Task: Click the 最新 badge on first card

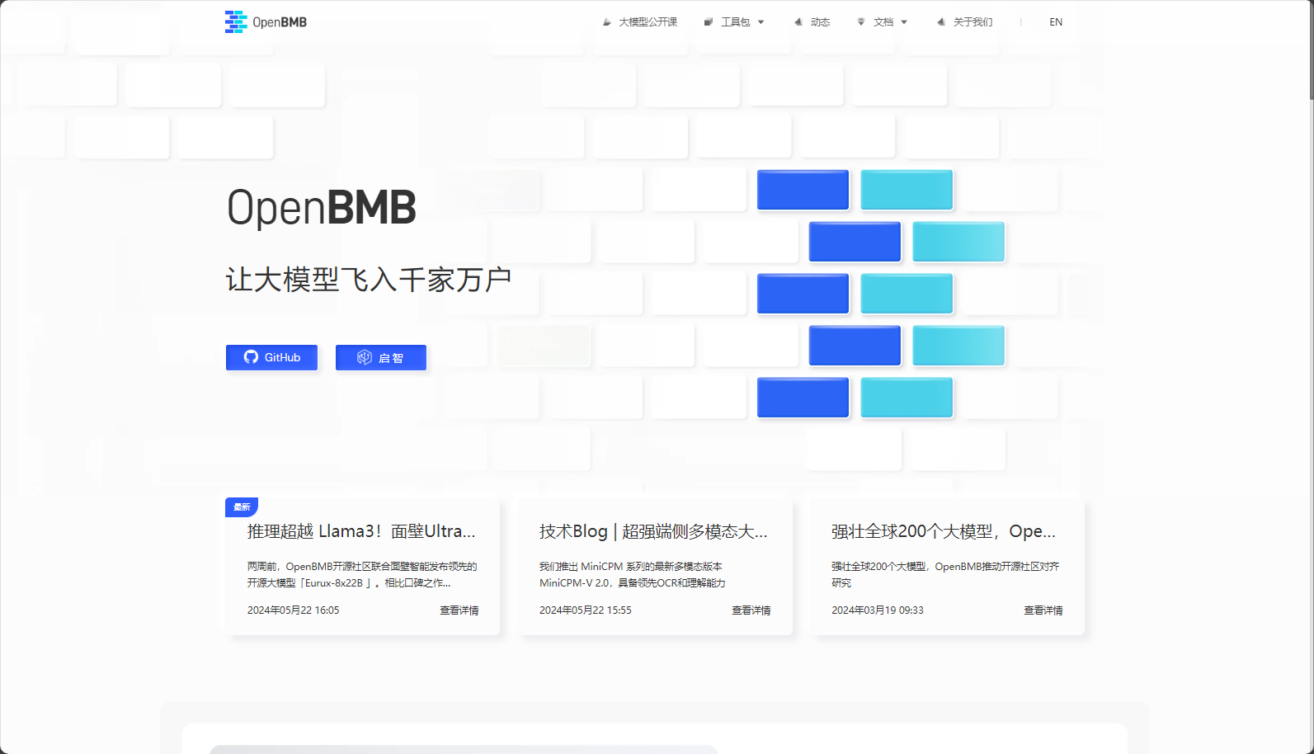Action: click(x=242, y=507)
